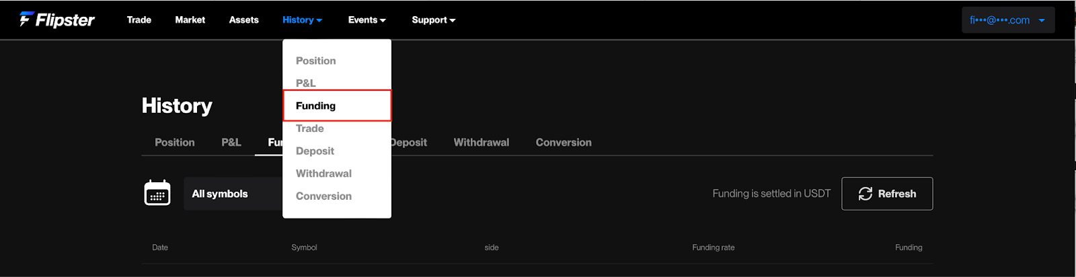Viewport: 1076px width, 277px height.
Task: Switch to the Conversion tab
Action: tap(564, 143)
